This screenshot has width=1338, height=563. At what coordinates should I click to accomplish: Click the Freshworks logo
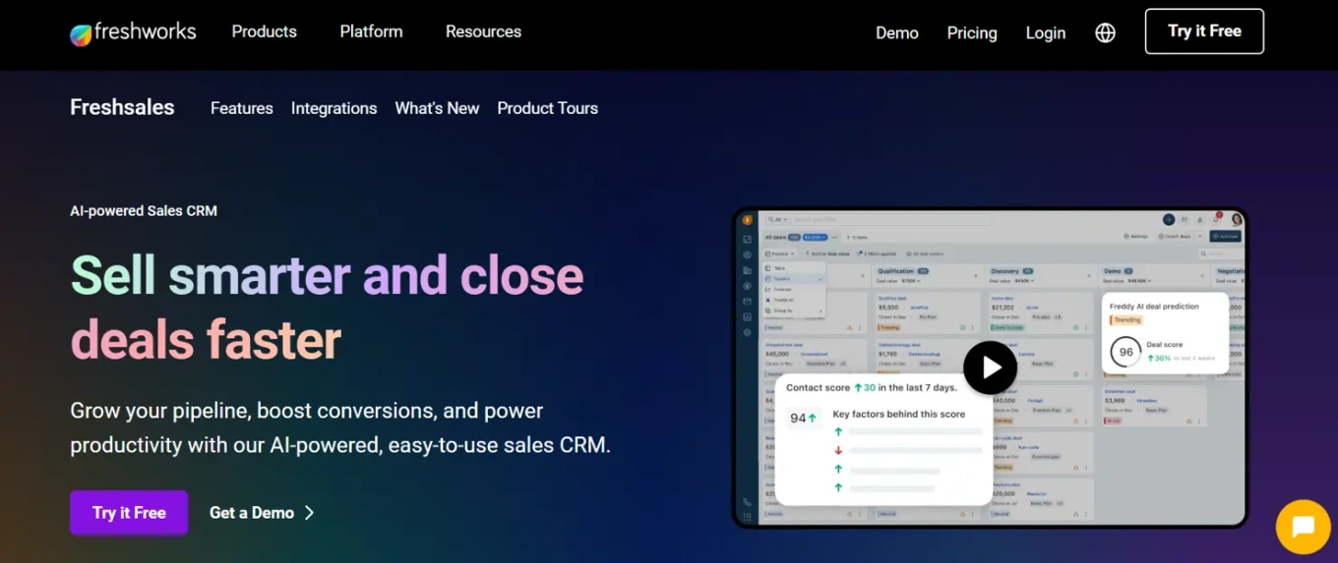coord(133,32)
